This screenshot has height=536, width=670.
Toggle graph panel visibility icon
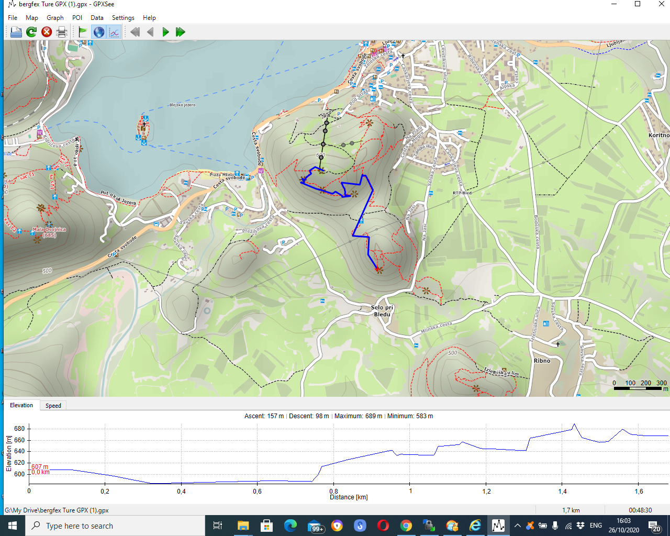pos(114,32)
